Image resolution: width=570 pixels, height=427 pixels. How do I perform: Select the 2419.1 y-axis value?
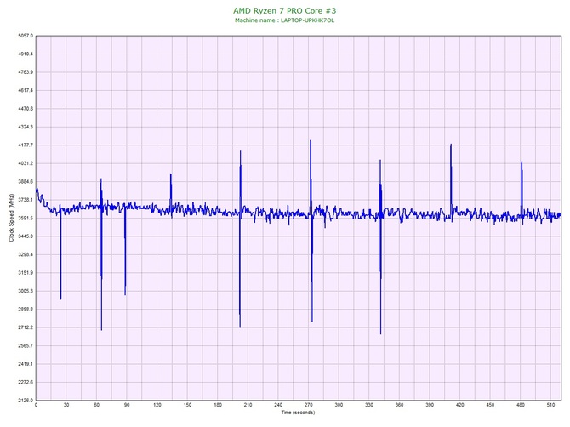(x=26, y=364)
